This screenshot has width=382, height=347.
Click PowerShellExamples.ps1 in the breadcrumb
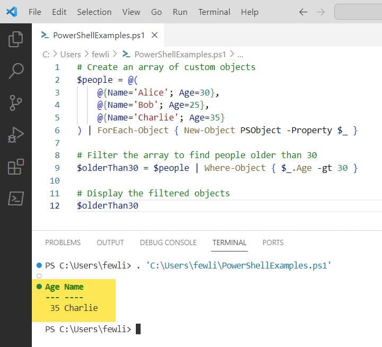pos(180,54)
